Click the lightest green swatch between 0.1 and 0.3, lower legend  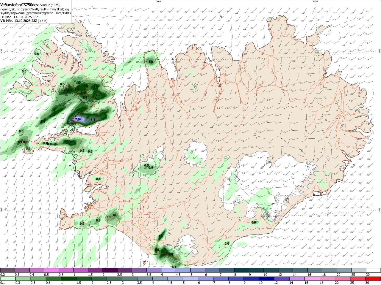[x=8, y=279]
